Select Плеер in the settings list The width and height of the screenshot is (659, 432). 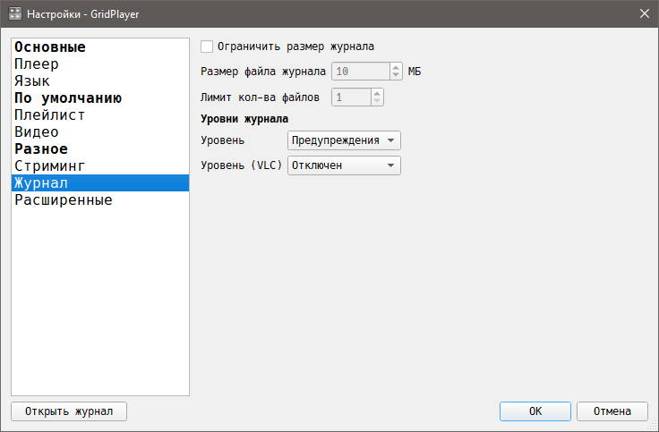(x=100, y=64)
